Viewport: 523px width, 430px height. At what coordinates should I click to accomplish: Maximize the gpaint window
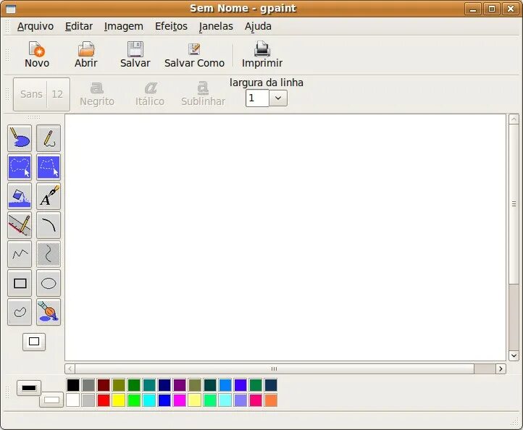[492, 9]
